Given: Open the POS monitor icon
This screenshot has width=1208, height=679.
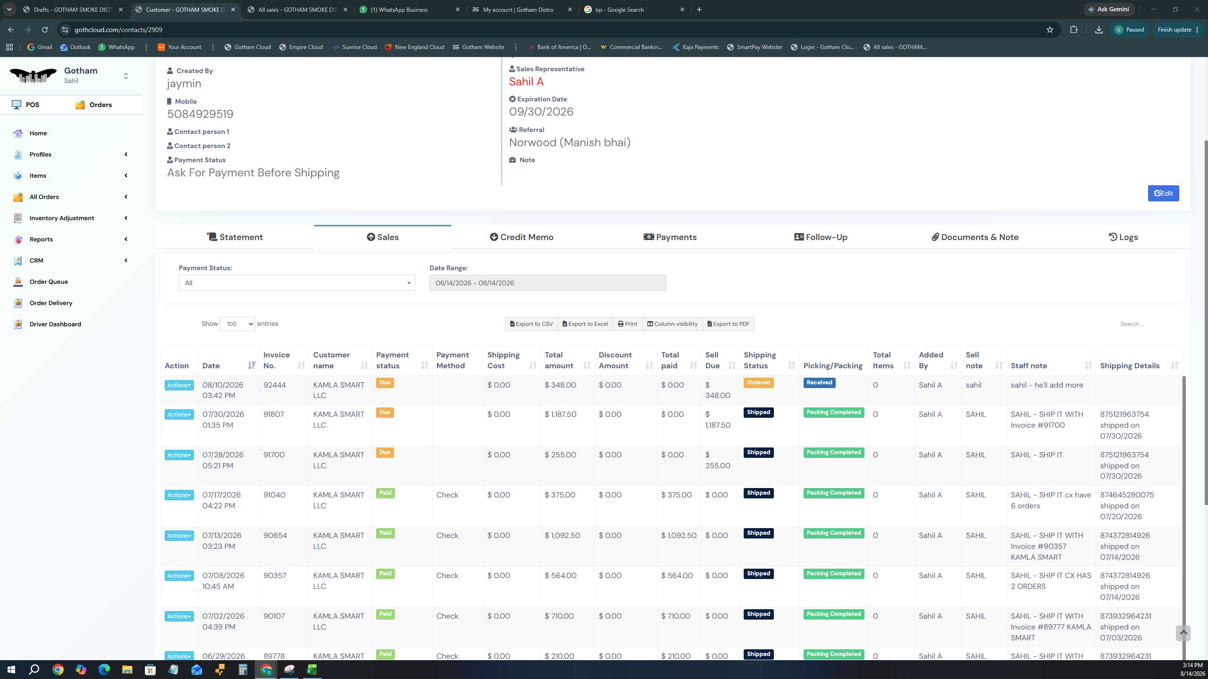Looking at the screenshot, I should point(17,105).
